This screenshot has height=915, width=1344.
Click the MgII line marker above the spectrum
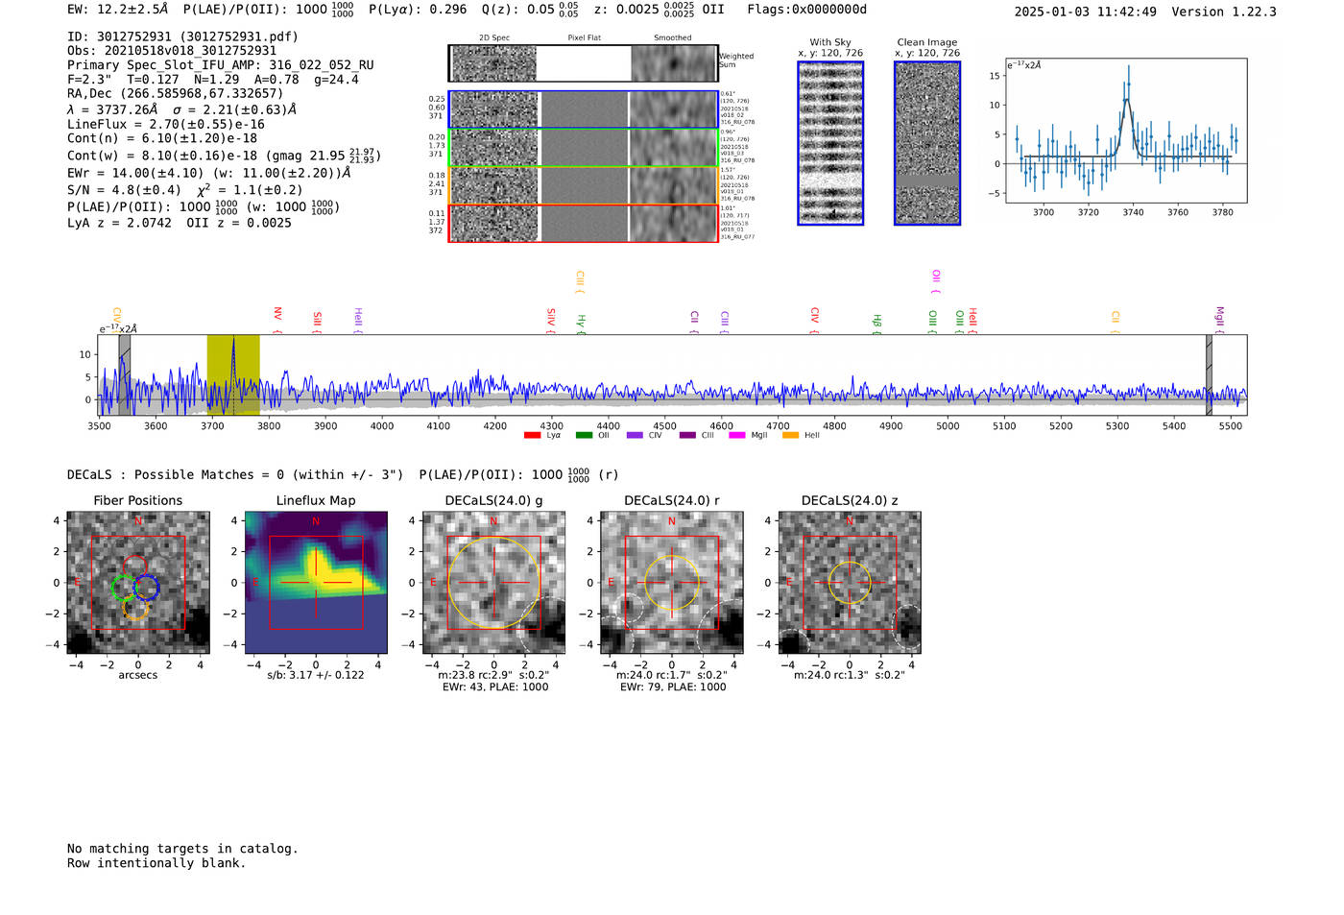pyautogui.click(x=1220, y=319)
